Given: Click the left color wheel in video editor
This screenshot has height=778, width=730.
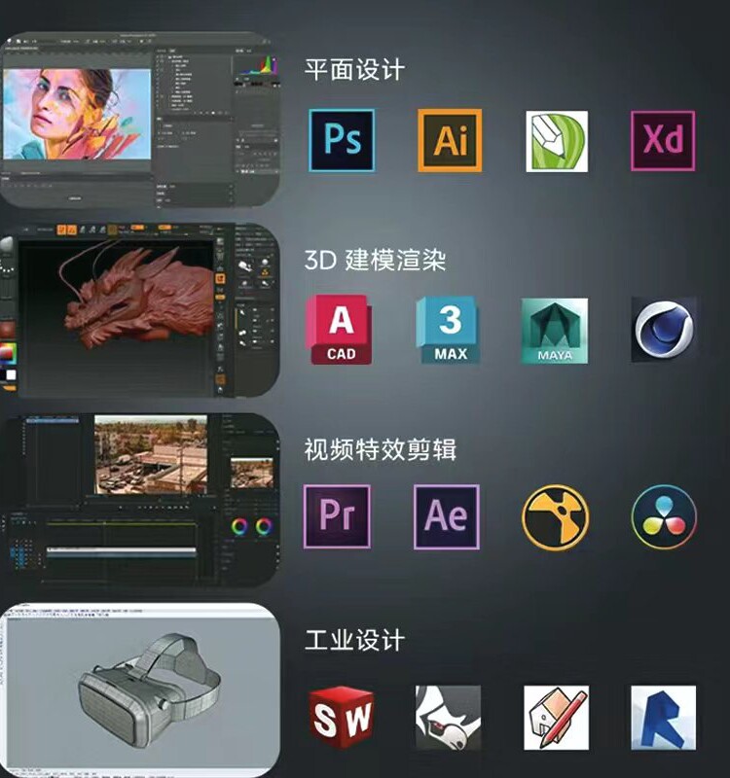Looking at the screenshot, I should point(239,526).
